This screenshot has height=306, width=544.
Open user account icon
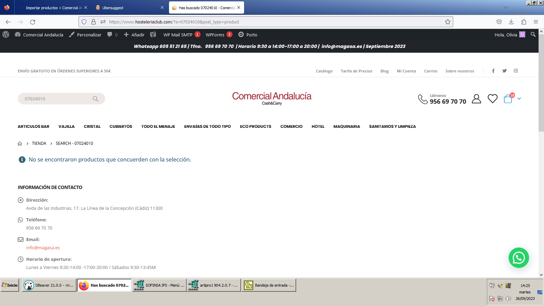point(477,99)
